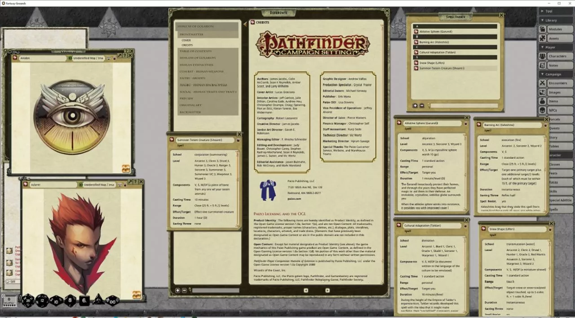The image size is (575, 318).
Task: Open the Cover page link
Action: [x=186, y=40]
